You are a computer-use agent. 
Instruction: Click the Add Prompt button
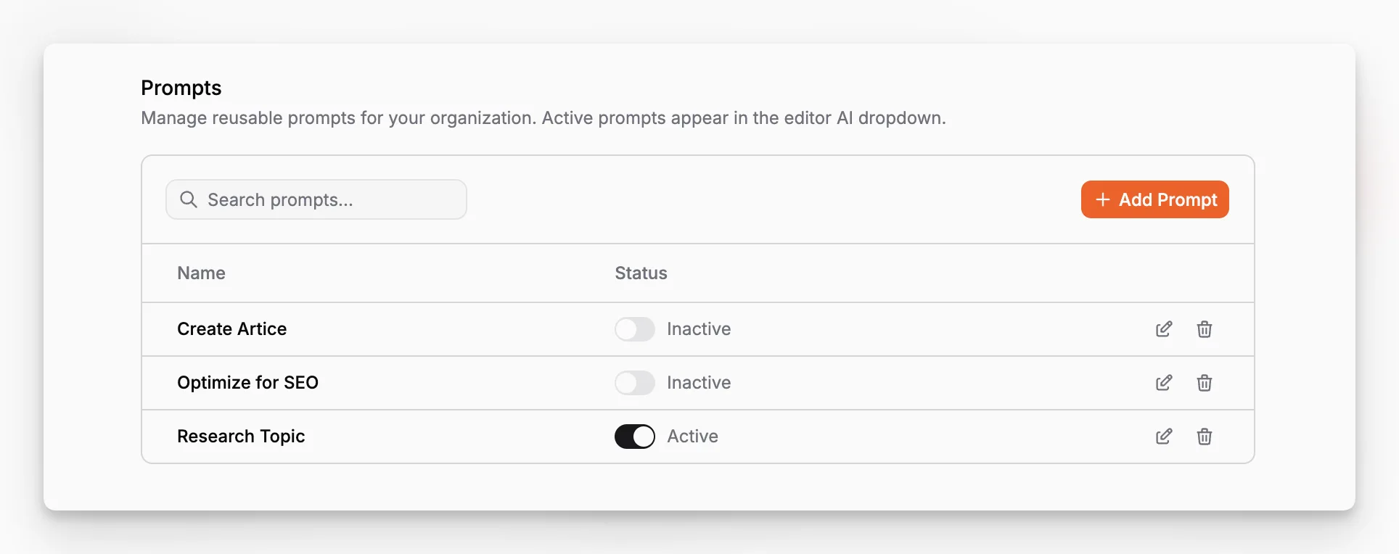pos(1155,199)
